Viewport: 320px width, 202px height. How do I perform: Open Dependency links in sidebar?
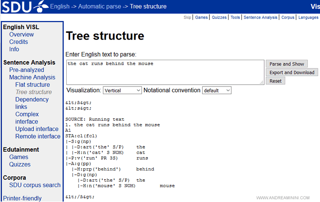[32, 103]
